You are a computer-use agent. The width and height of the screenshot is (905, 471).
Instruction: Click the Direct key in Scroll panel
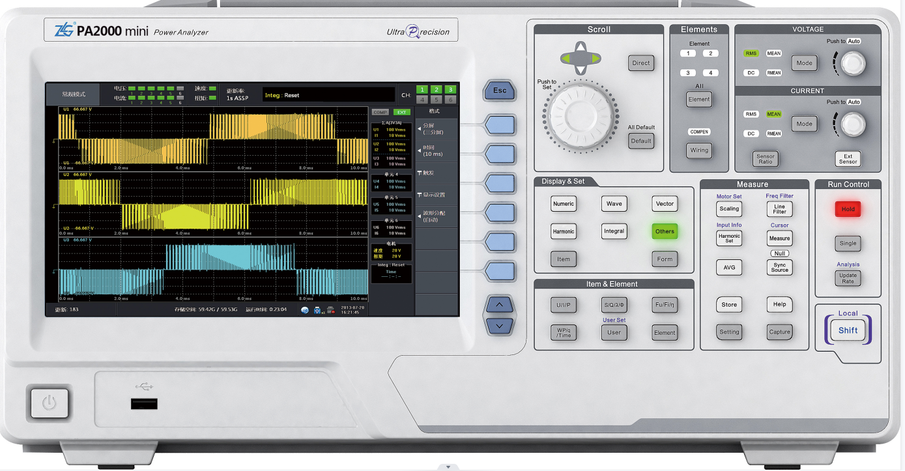point(641,63)
